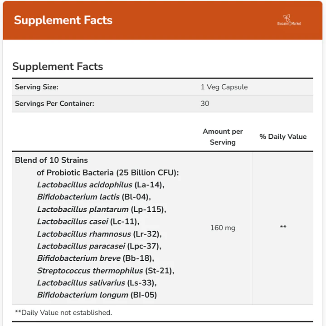The image size is (326, 326).
Task: Click the double asterisk daily value cell
Action: coord(283,228)
